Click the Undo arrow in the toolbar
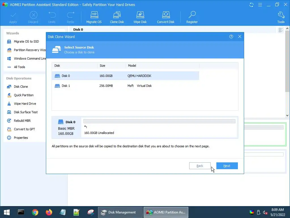Viewport: 290px width, 218px height. click(x=52, y=17)
